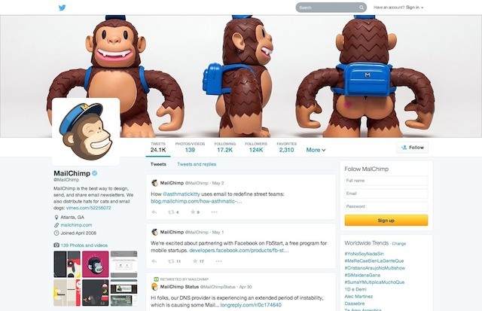Image resolution: width=482 pixels, height=311 pixels.
Task: Click the Follow button
Action: tap(413, 148)
